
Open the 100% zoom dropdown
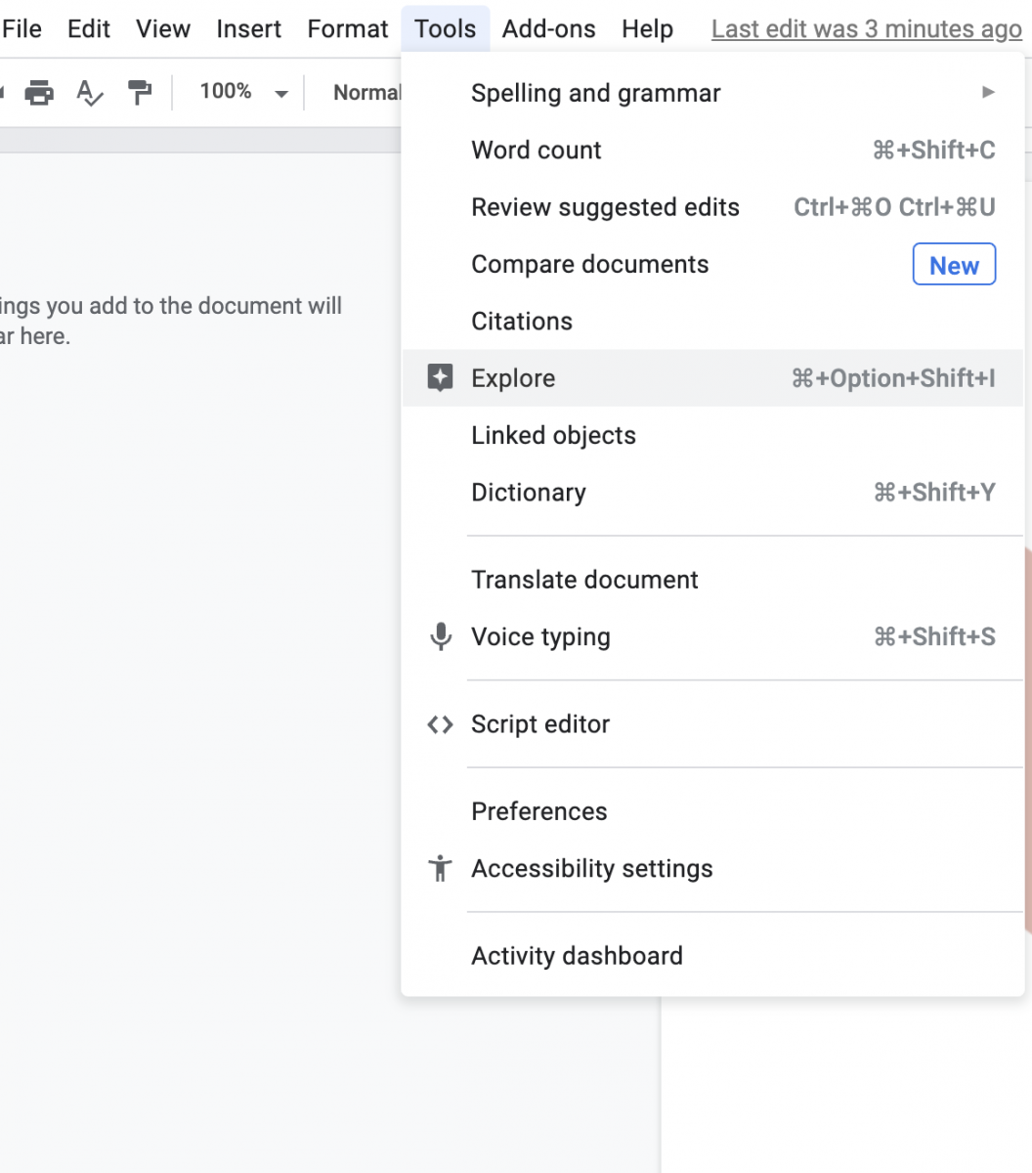tap(243, 93)
